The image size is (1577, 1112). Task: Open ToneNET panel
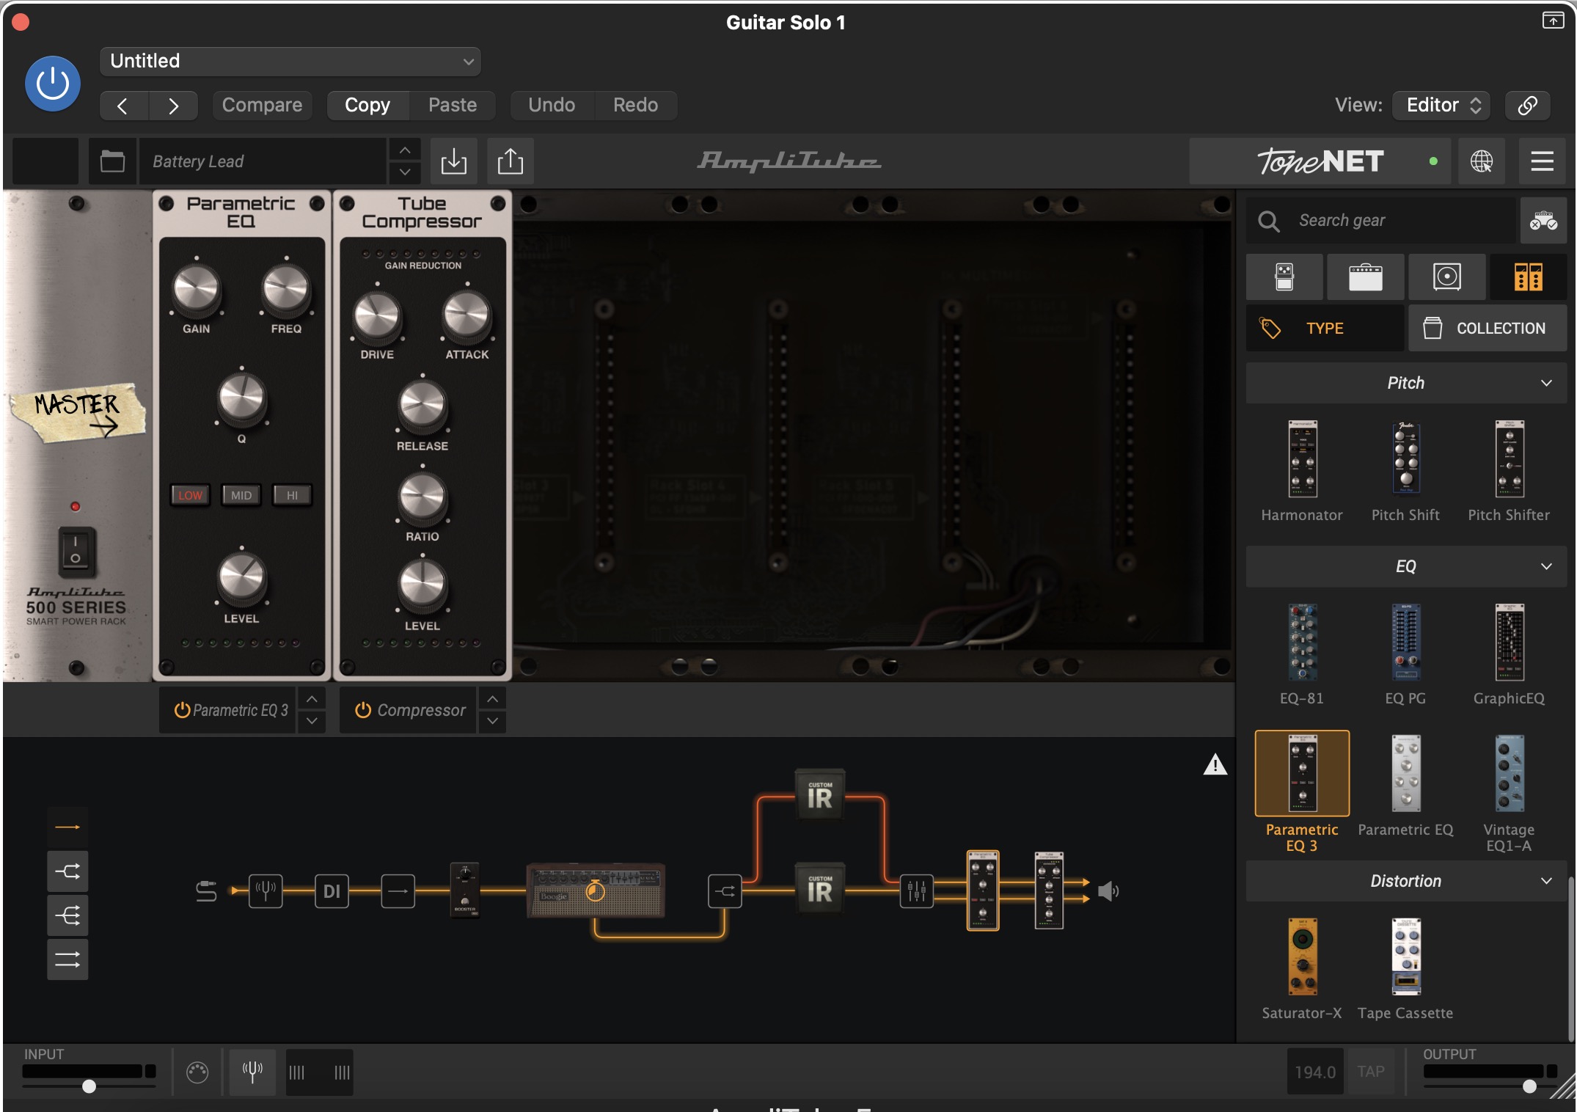click(x=1320, y=161)
